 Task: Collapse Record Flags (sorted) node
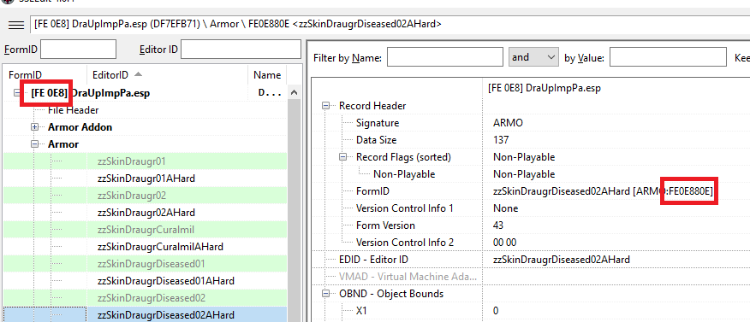point(343,157)
